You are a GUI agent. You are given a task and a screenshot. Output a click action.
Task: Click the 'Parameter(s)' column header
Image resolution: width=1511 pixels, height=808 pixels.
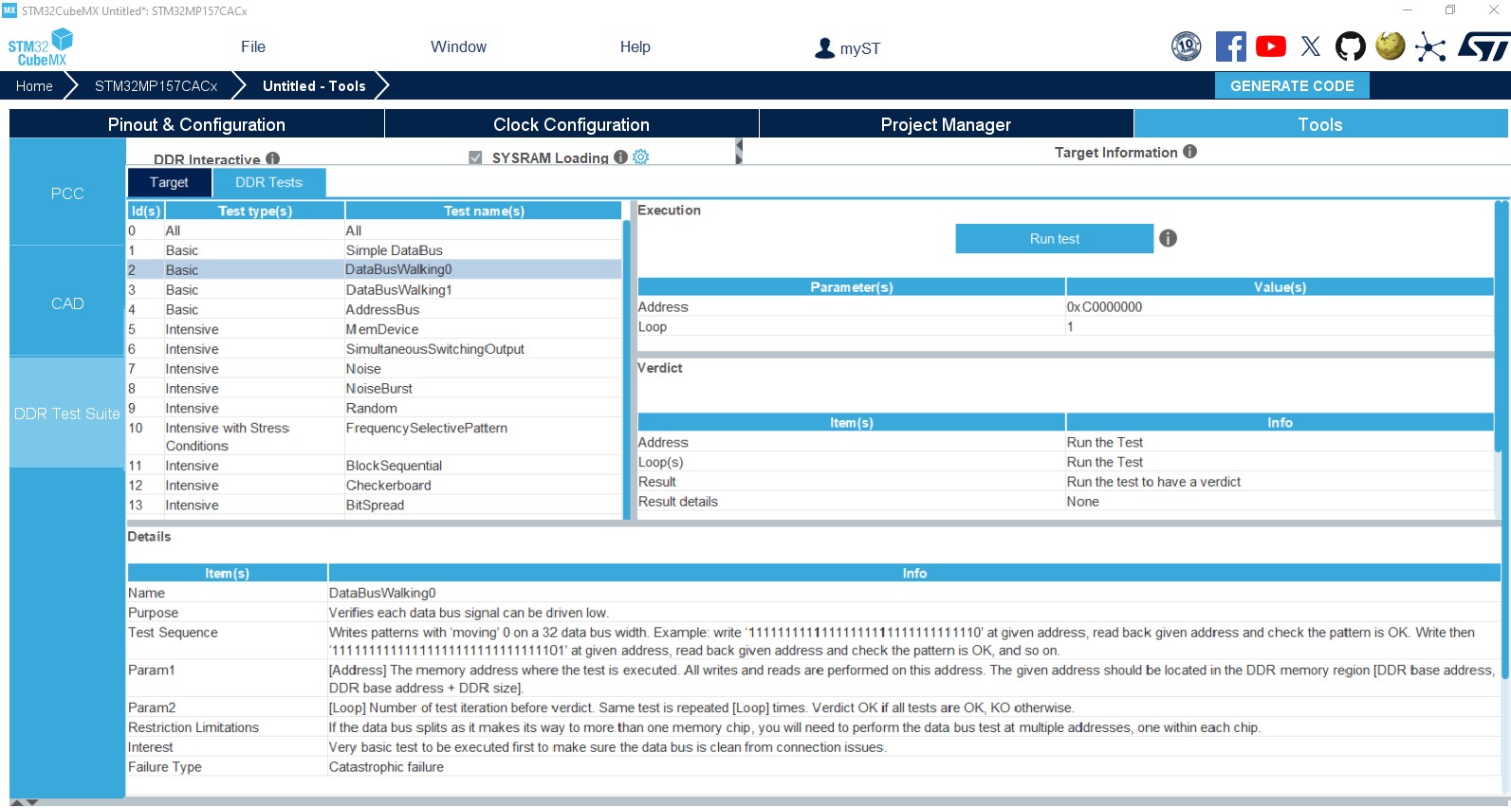(x=852, y=287)
